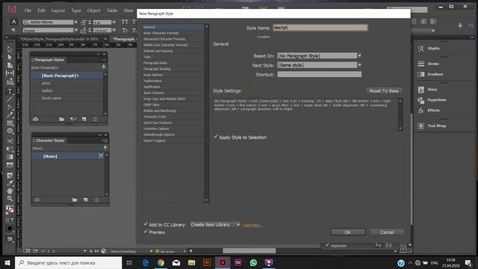Screen dimensions: 478x269
Task: Select the Gradient Swatch tool
Action: 10,157
